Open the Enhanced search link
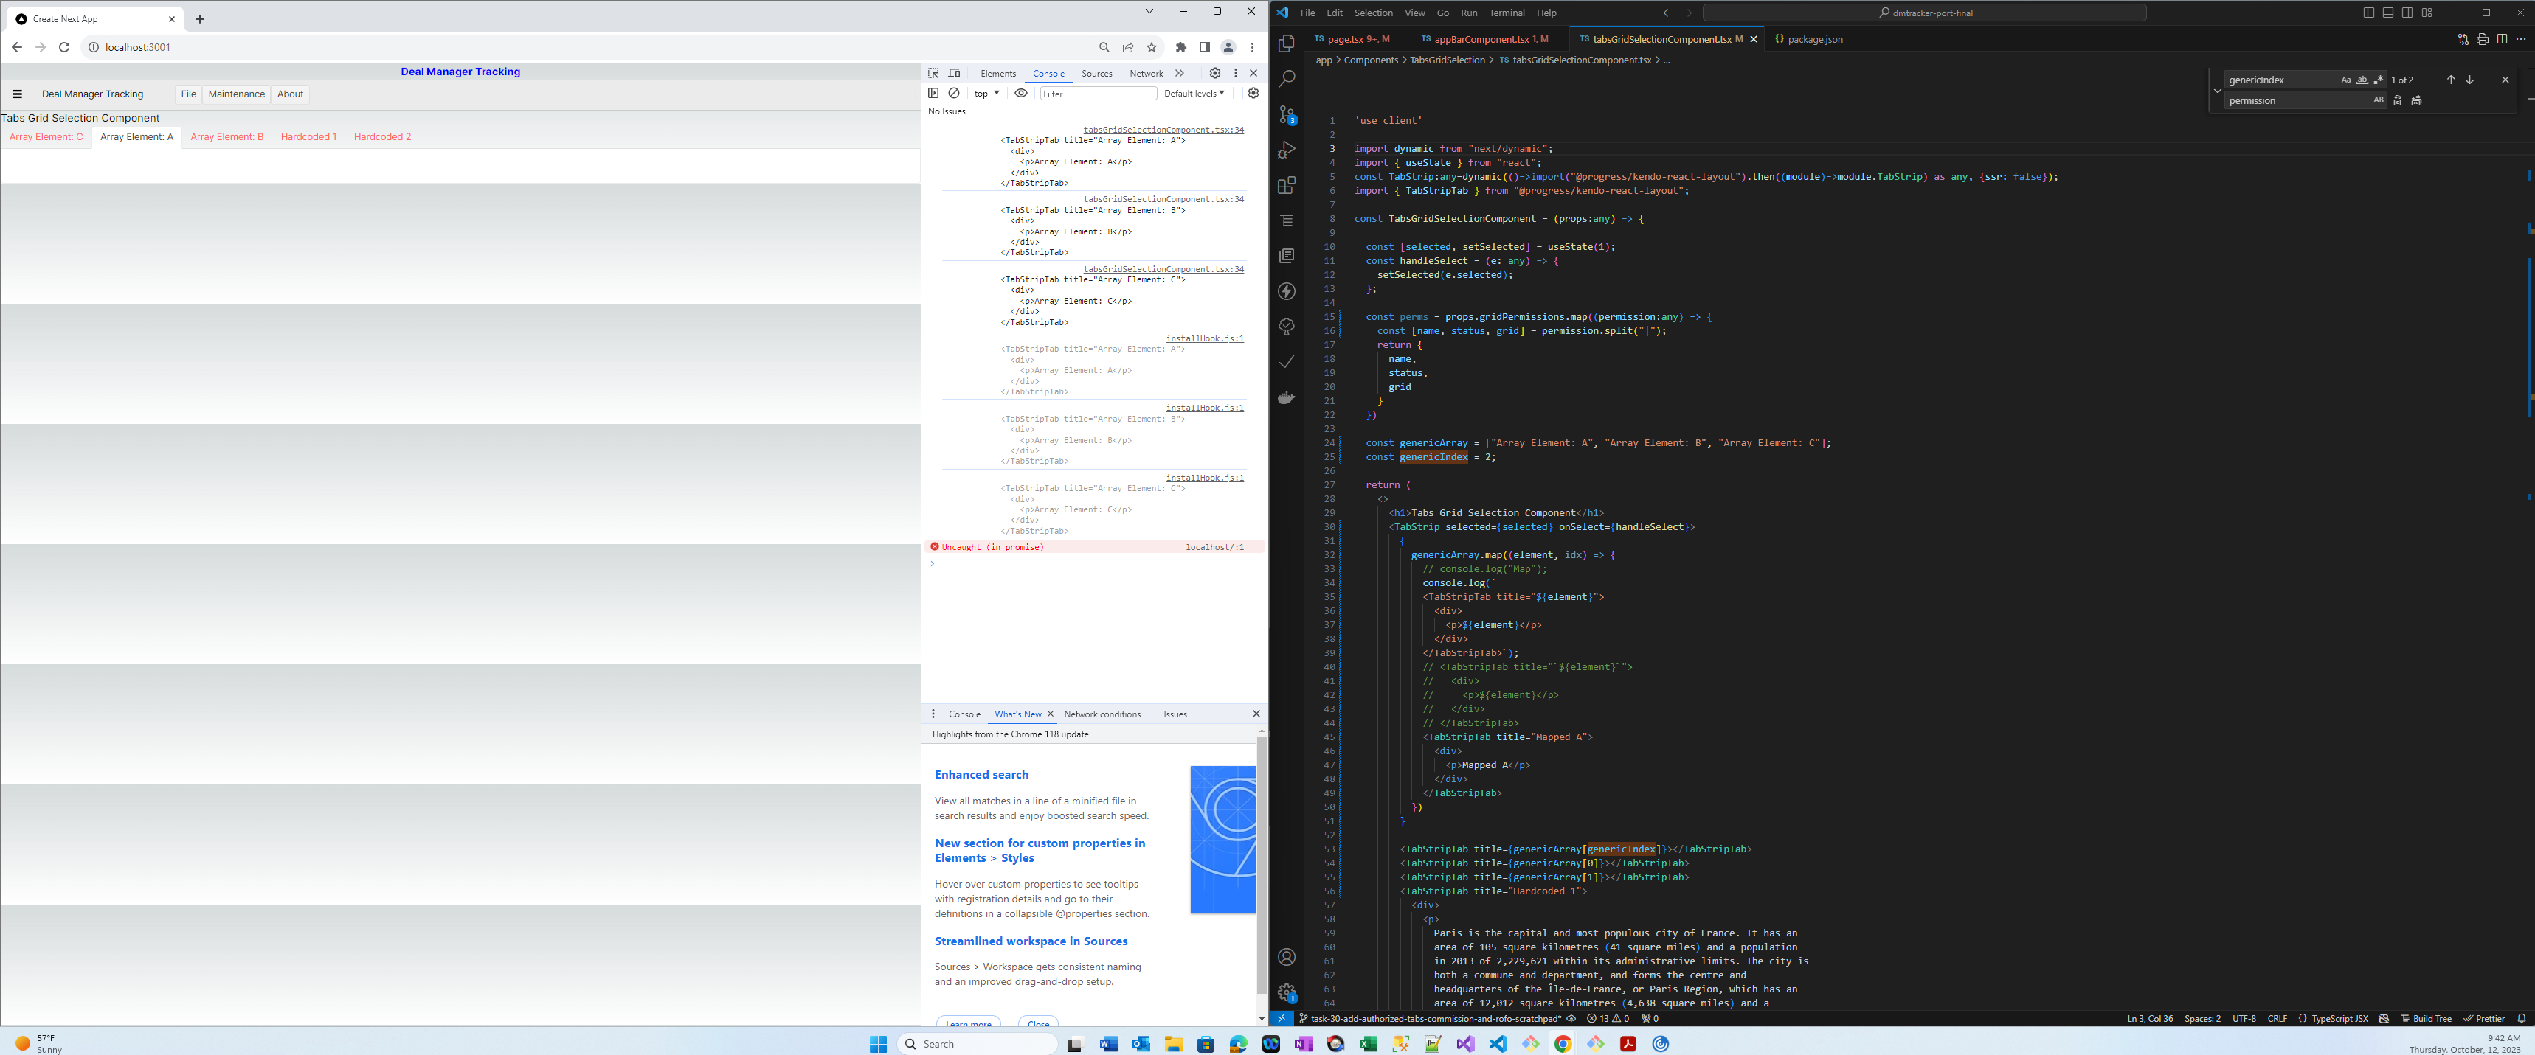Screen dimensions: 2535x1055 (x=981, y=775)
